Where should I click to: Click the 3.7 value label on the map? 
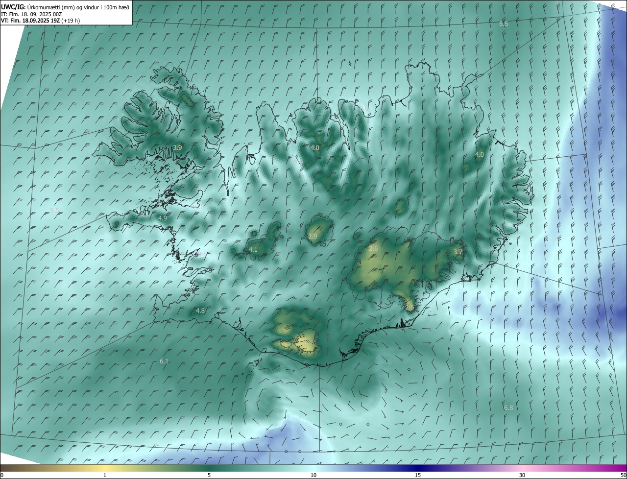click(458, 252)
